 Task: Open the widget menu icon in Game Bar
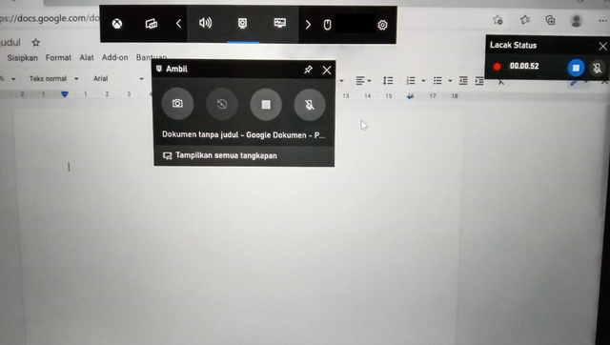[x=152, y=24]
